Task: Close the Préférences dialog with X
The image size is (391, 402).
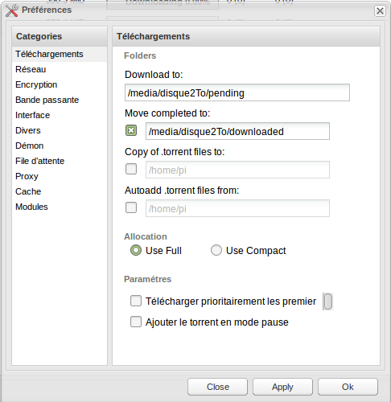Action: point(380,11)
